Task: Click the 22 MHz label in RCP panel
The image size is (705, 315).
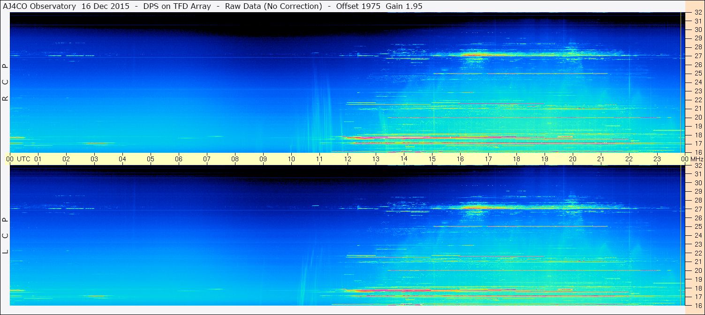Action: click(x=698, y=100)
